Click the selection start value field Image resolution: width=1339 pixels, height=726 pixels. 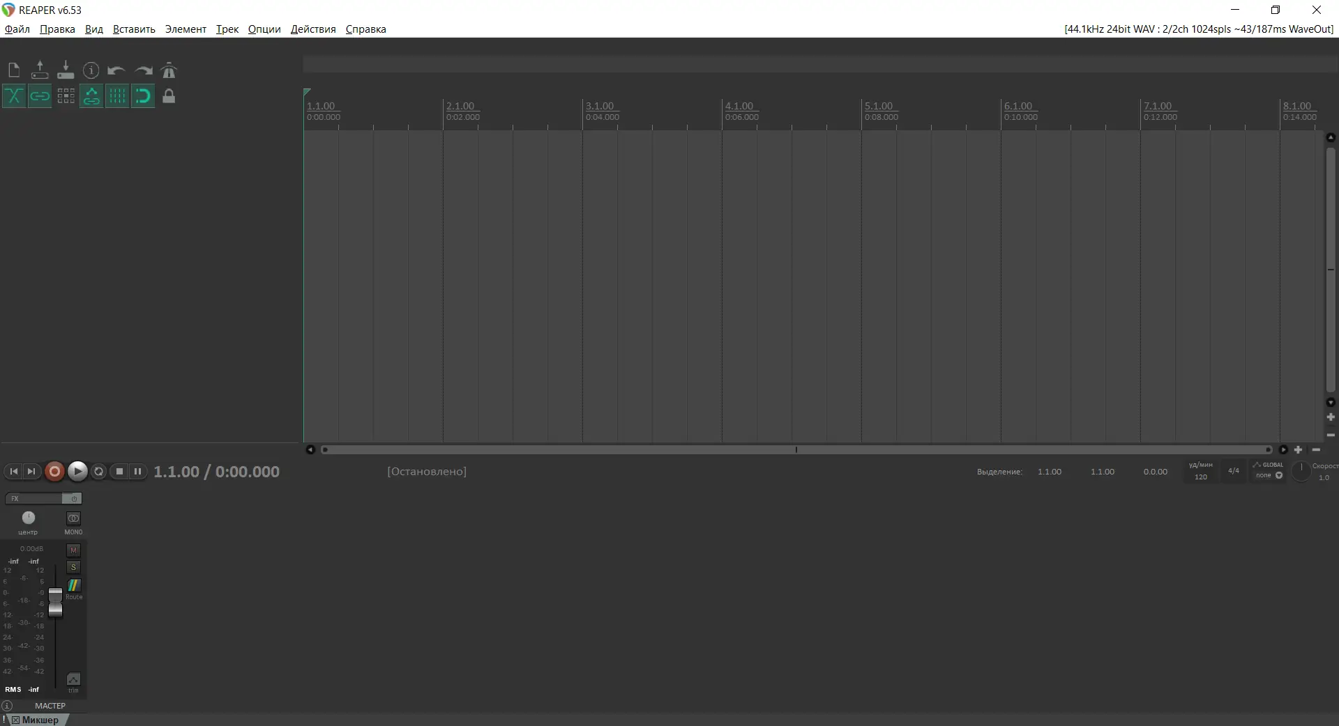click(x=1050, y=472)
